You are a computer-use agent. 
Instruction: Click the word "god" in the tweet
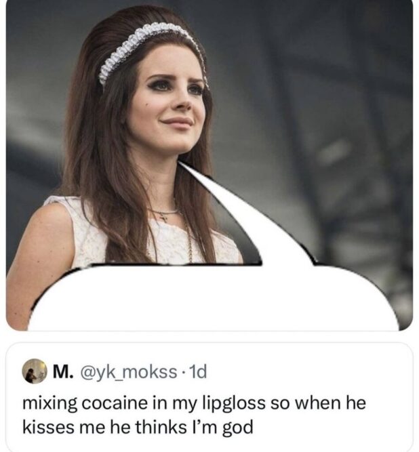click(x=238, y=428)
